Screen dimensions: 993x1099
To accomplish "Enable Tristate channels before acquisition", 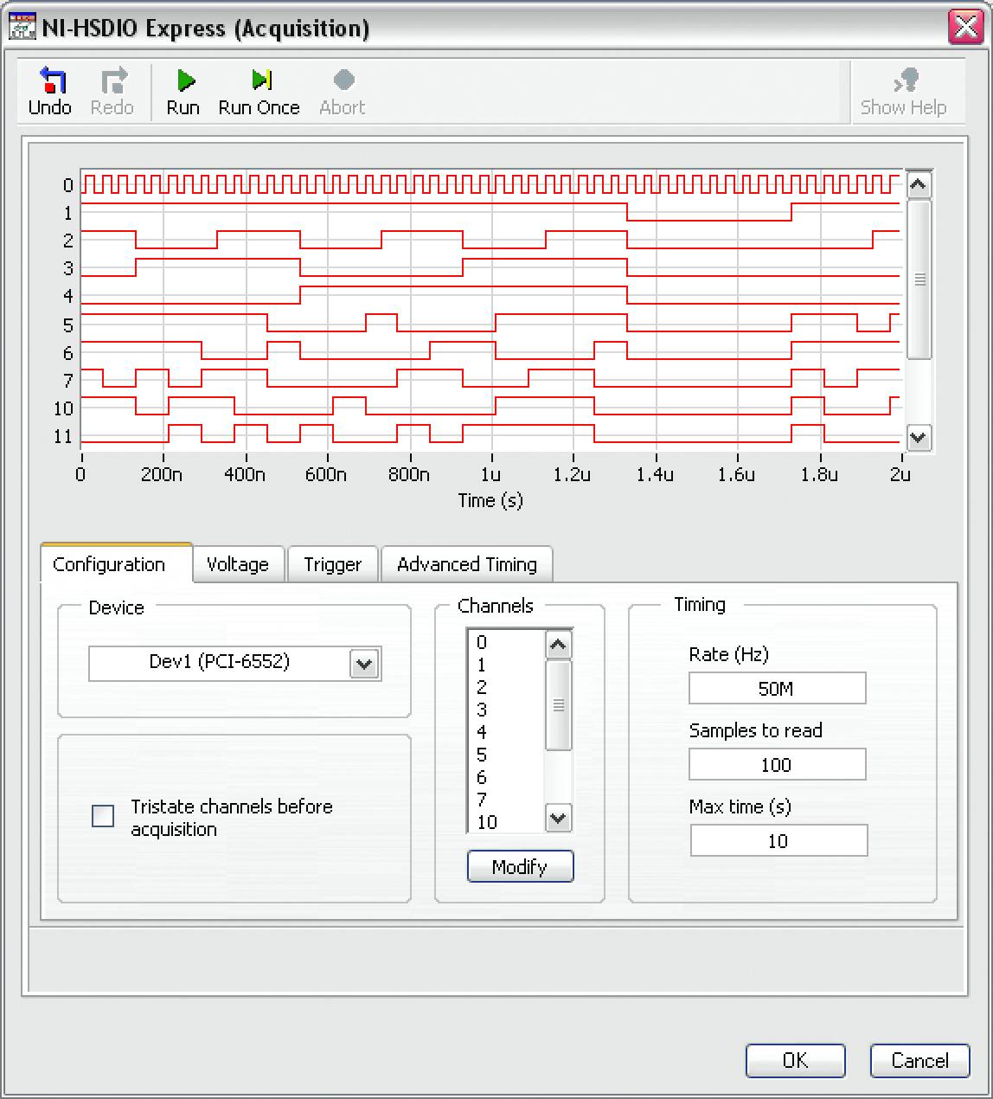I will pyautogui.click(x=102, y=815).
